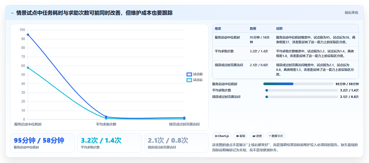Image resolution: width=369 pixels, height=163 pixels.
Task: Click the 试点前 point above 错误或过时页面访问
Action: [184, 118]
